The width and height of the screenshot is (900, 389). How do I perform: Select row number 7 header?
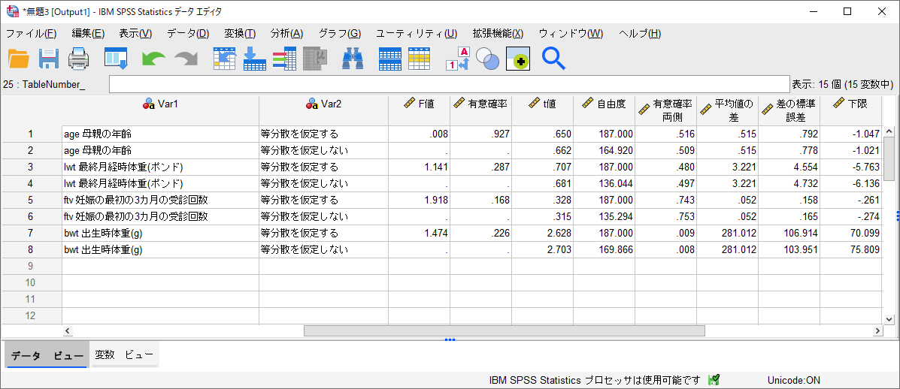pyautogui.click(x=32, y=233)
